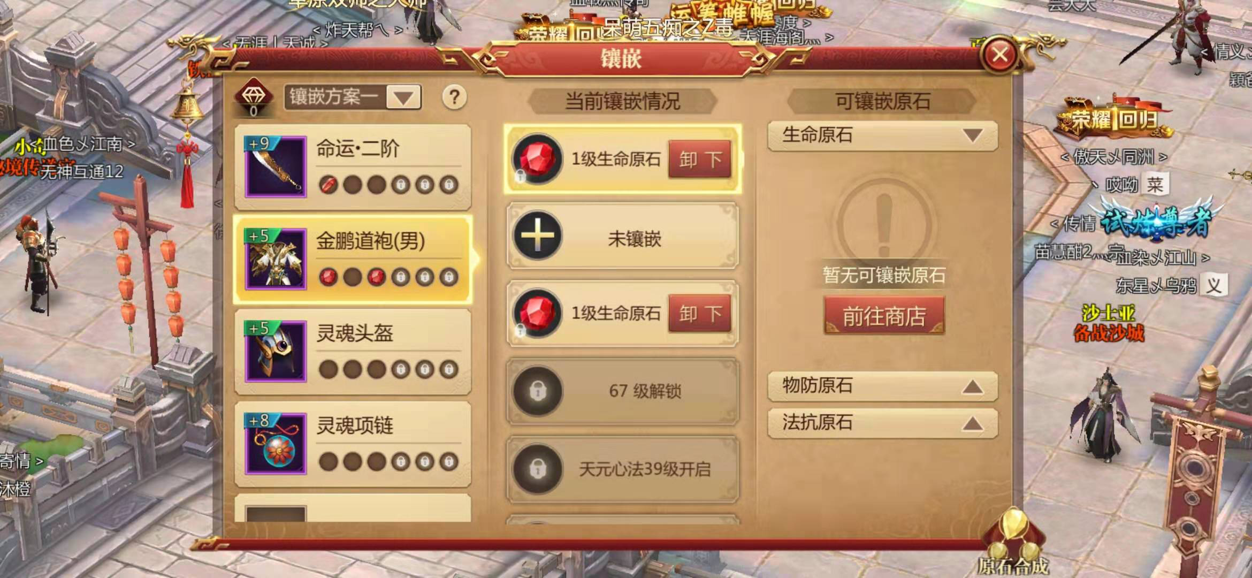Expand the 法抗原石 section
Screen dimensions: 1252x578
click(882, 423)
